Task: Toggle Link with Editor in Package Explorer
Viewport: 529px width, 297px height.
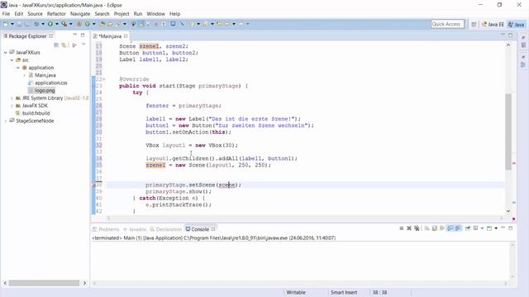Action: point(64,45)
